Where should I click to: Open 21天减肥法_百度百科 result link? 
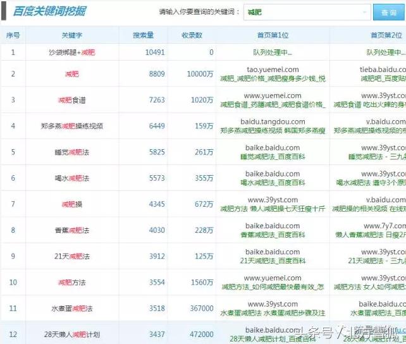tap(273, 261)
